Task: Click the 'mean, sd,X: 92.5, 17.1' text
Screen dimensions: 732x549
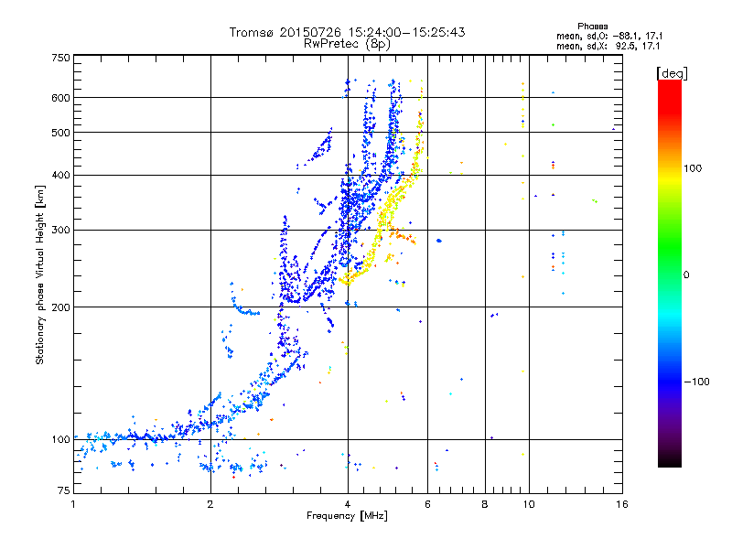Action: 608,47
